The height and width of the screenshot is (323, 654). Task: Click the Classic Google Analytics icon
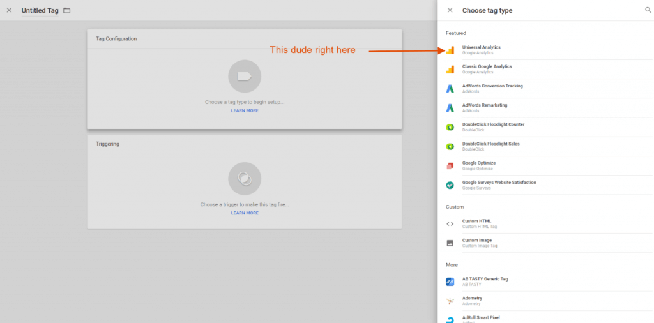click(450, 69)
